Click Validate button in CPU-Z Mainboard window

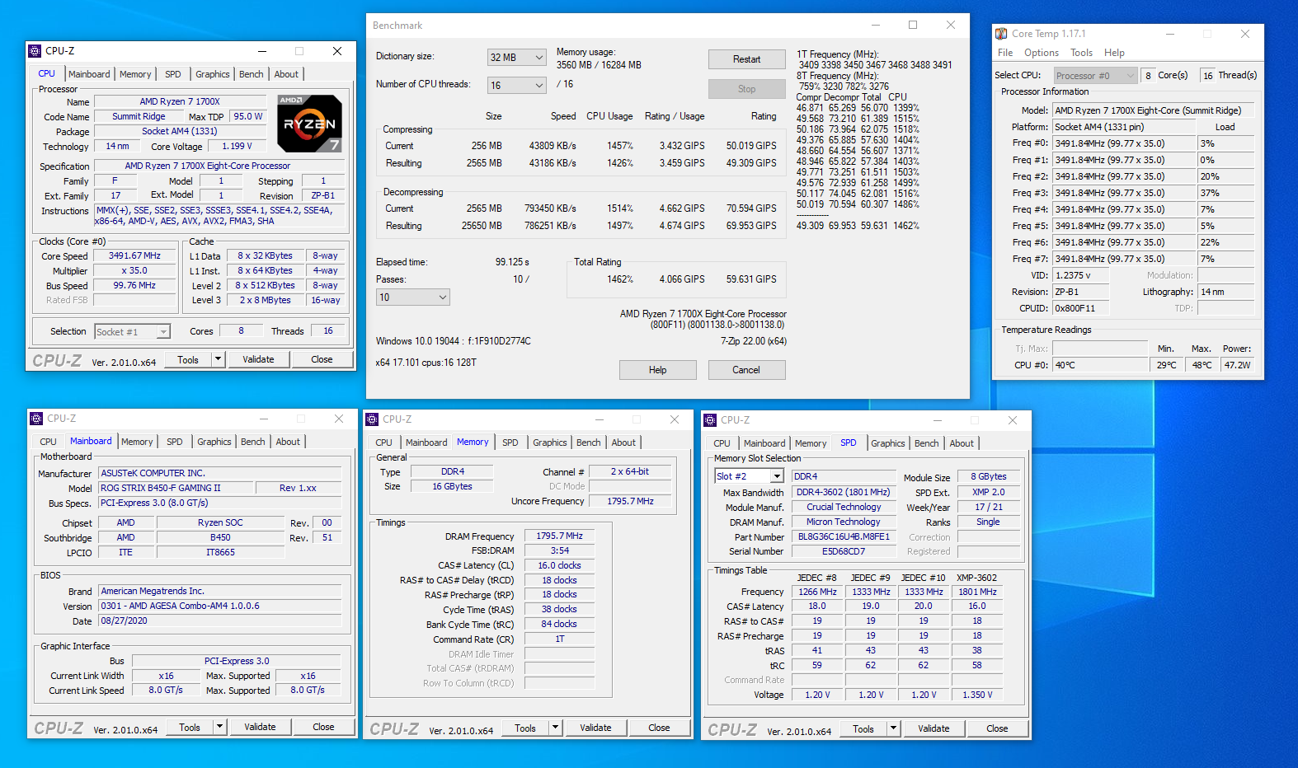(x=261, y=727)
